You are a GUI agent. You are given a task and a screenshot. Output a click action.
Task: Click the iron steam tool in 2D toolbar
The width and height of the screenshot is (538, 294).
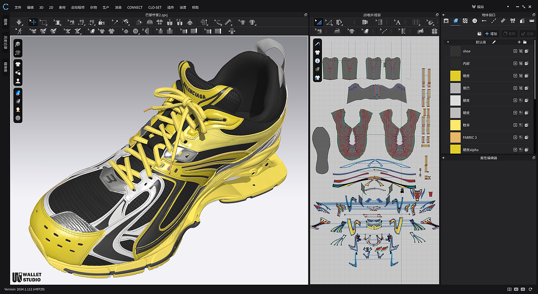[x=337, y=31]
